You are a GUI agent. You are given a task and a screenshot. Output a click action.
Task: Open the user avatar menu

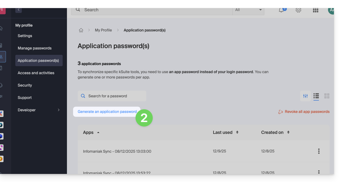pos(331,10)
